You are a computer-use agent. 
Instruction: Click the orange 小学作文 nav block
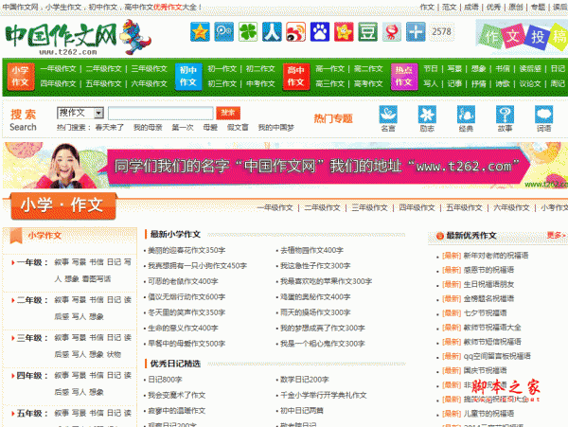tap(21, 77)
